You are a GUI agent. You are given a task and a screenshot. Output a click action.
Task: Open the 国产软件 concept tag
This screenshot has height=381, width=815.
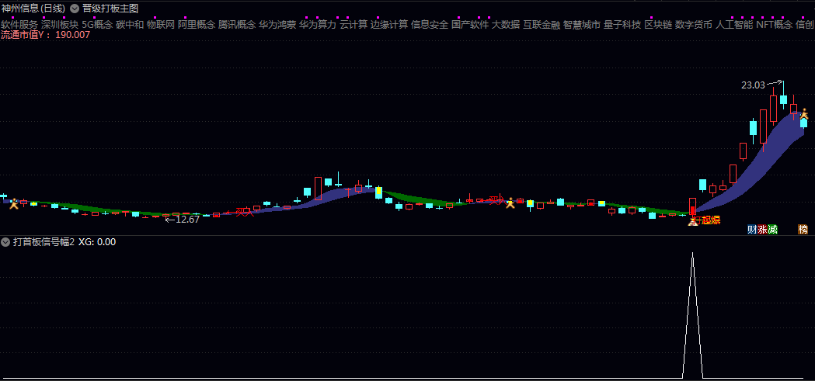coord(470,24)
